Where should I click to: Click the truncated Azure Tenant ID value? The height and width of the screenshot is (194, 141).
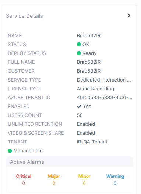pyautogui.click(x=105, y=98)
